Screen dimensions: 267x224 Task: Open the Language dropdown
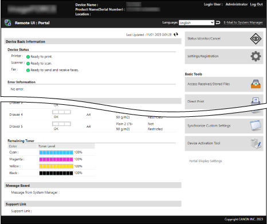[197, 23]
